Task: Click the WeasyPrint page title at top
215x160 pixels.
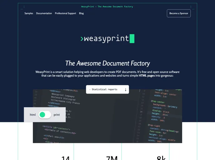Action: pos(107,7)
